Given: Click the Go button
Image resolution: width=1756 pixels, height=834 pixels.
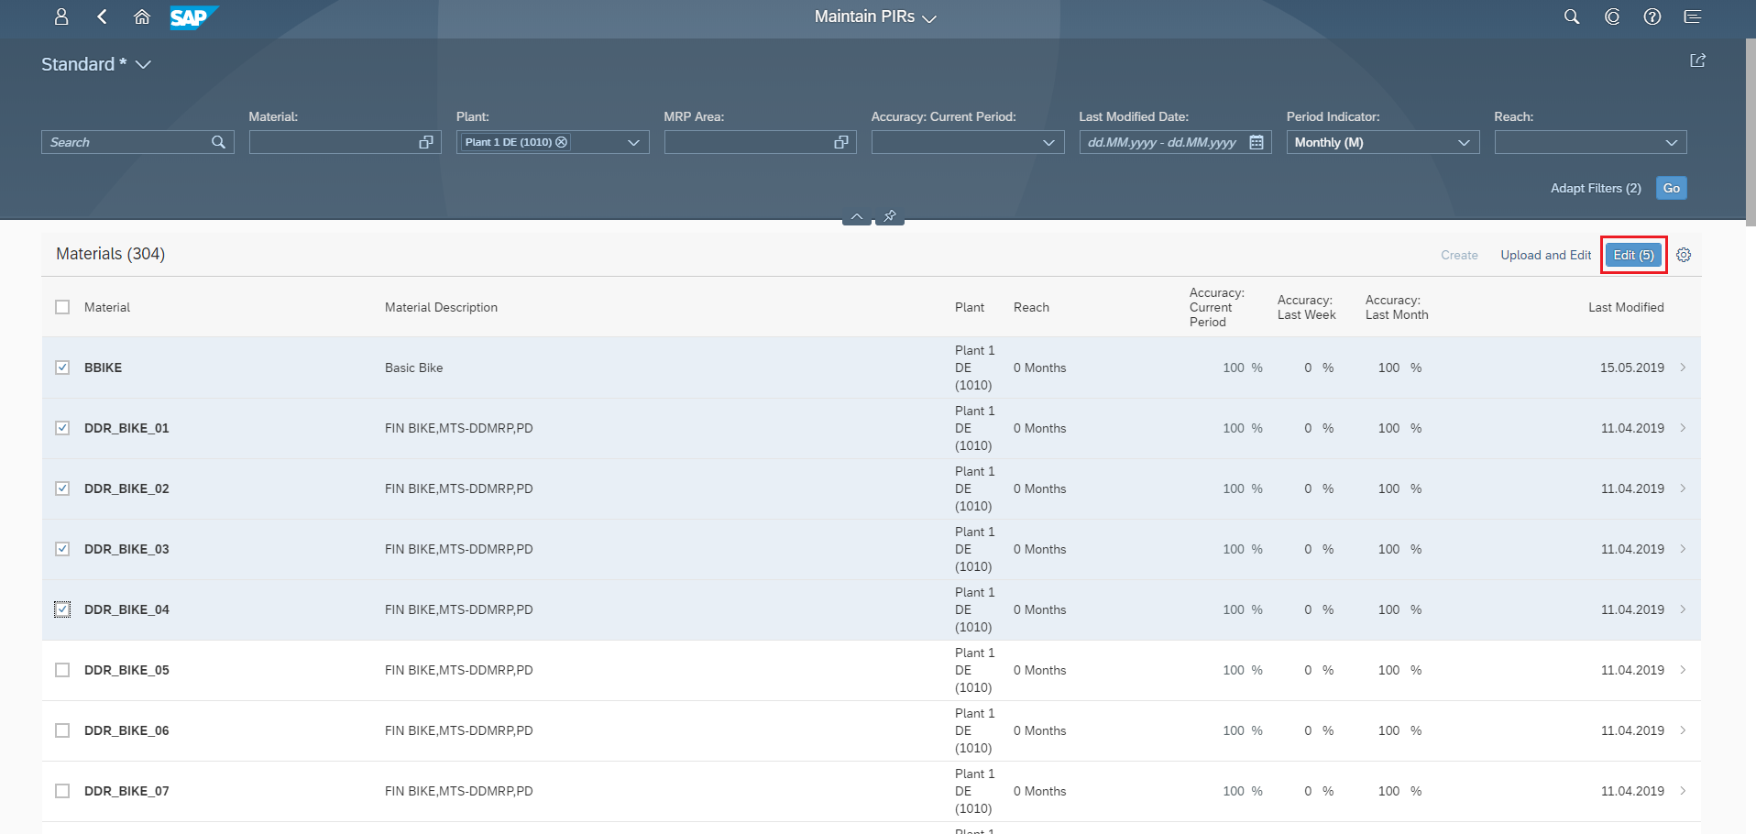Looking at the screenshot, I should 1672,188.
